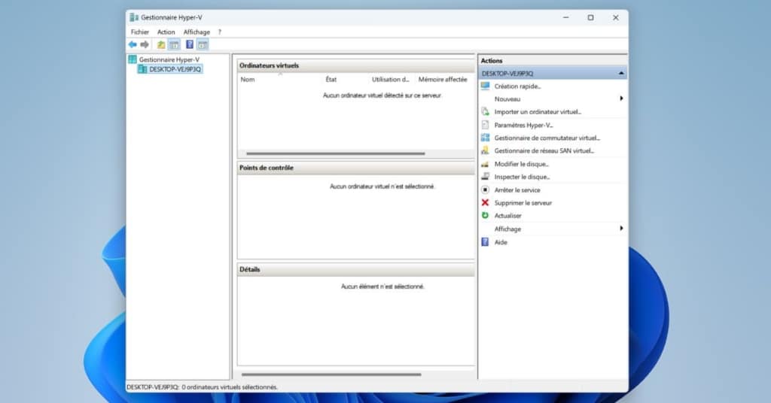This screenshot has width=771, height=403.
Task: Click horizontal scrollbar below Détails panel
Action: click(331, 374)
